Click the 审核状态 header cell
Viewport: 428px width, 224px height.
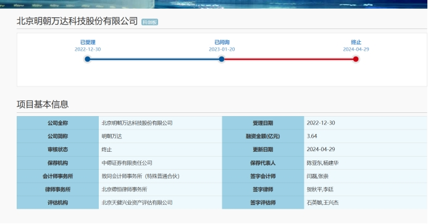point(57,149)
